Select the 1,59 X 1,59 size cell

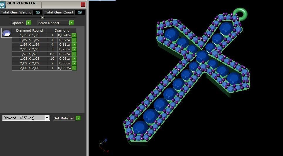coord(29,40)
